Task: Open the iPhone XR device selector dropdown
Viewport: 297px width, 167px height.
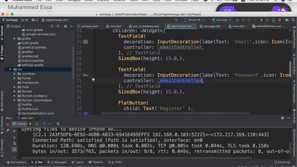Action: [194, 20]
